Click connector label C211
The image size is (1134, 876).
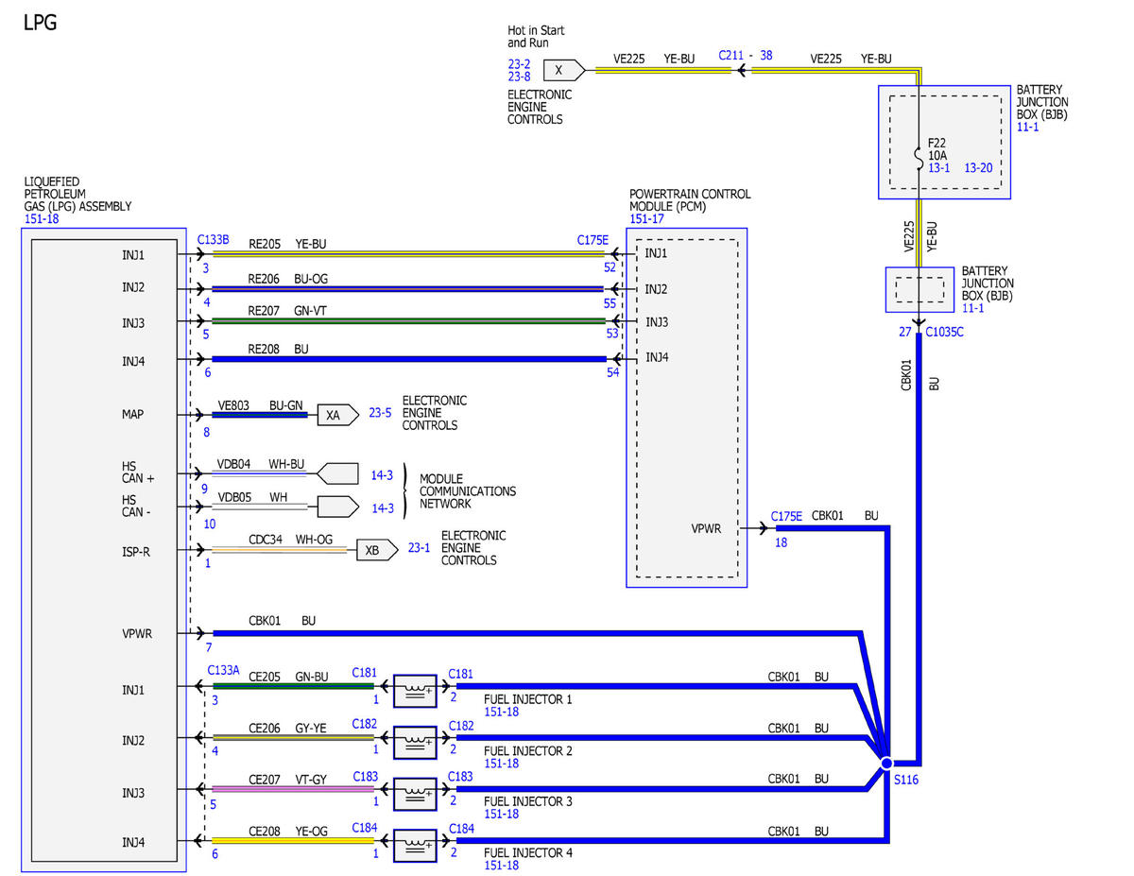pyautogui.click(x=731, y=57)
